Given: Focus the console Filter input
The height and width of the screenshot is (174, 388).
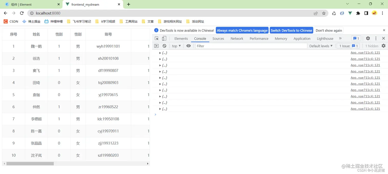Looking at the screenshot, I should click(x=251, y=46).
